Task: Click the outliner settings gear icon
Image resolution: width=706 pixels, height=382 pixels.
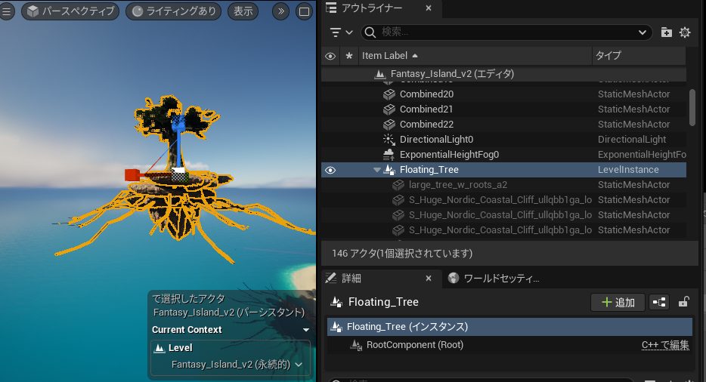Action: point(685,32)
